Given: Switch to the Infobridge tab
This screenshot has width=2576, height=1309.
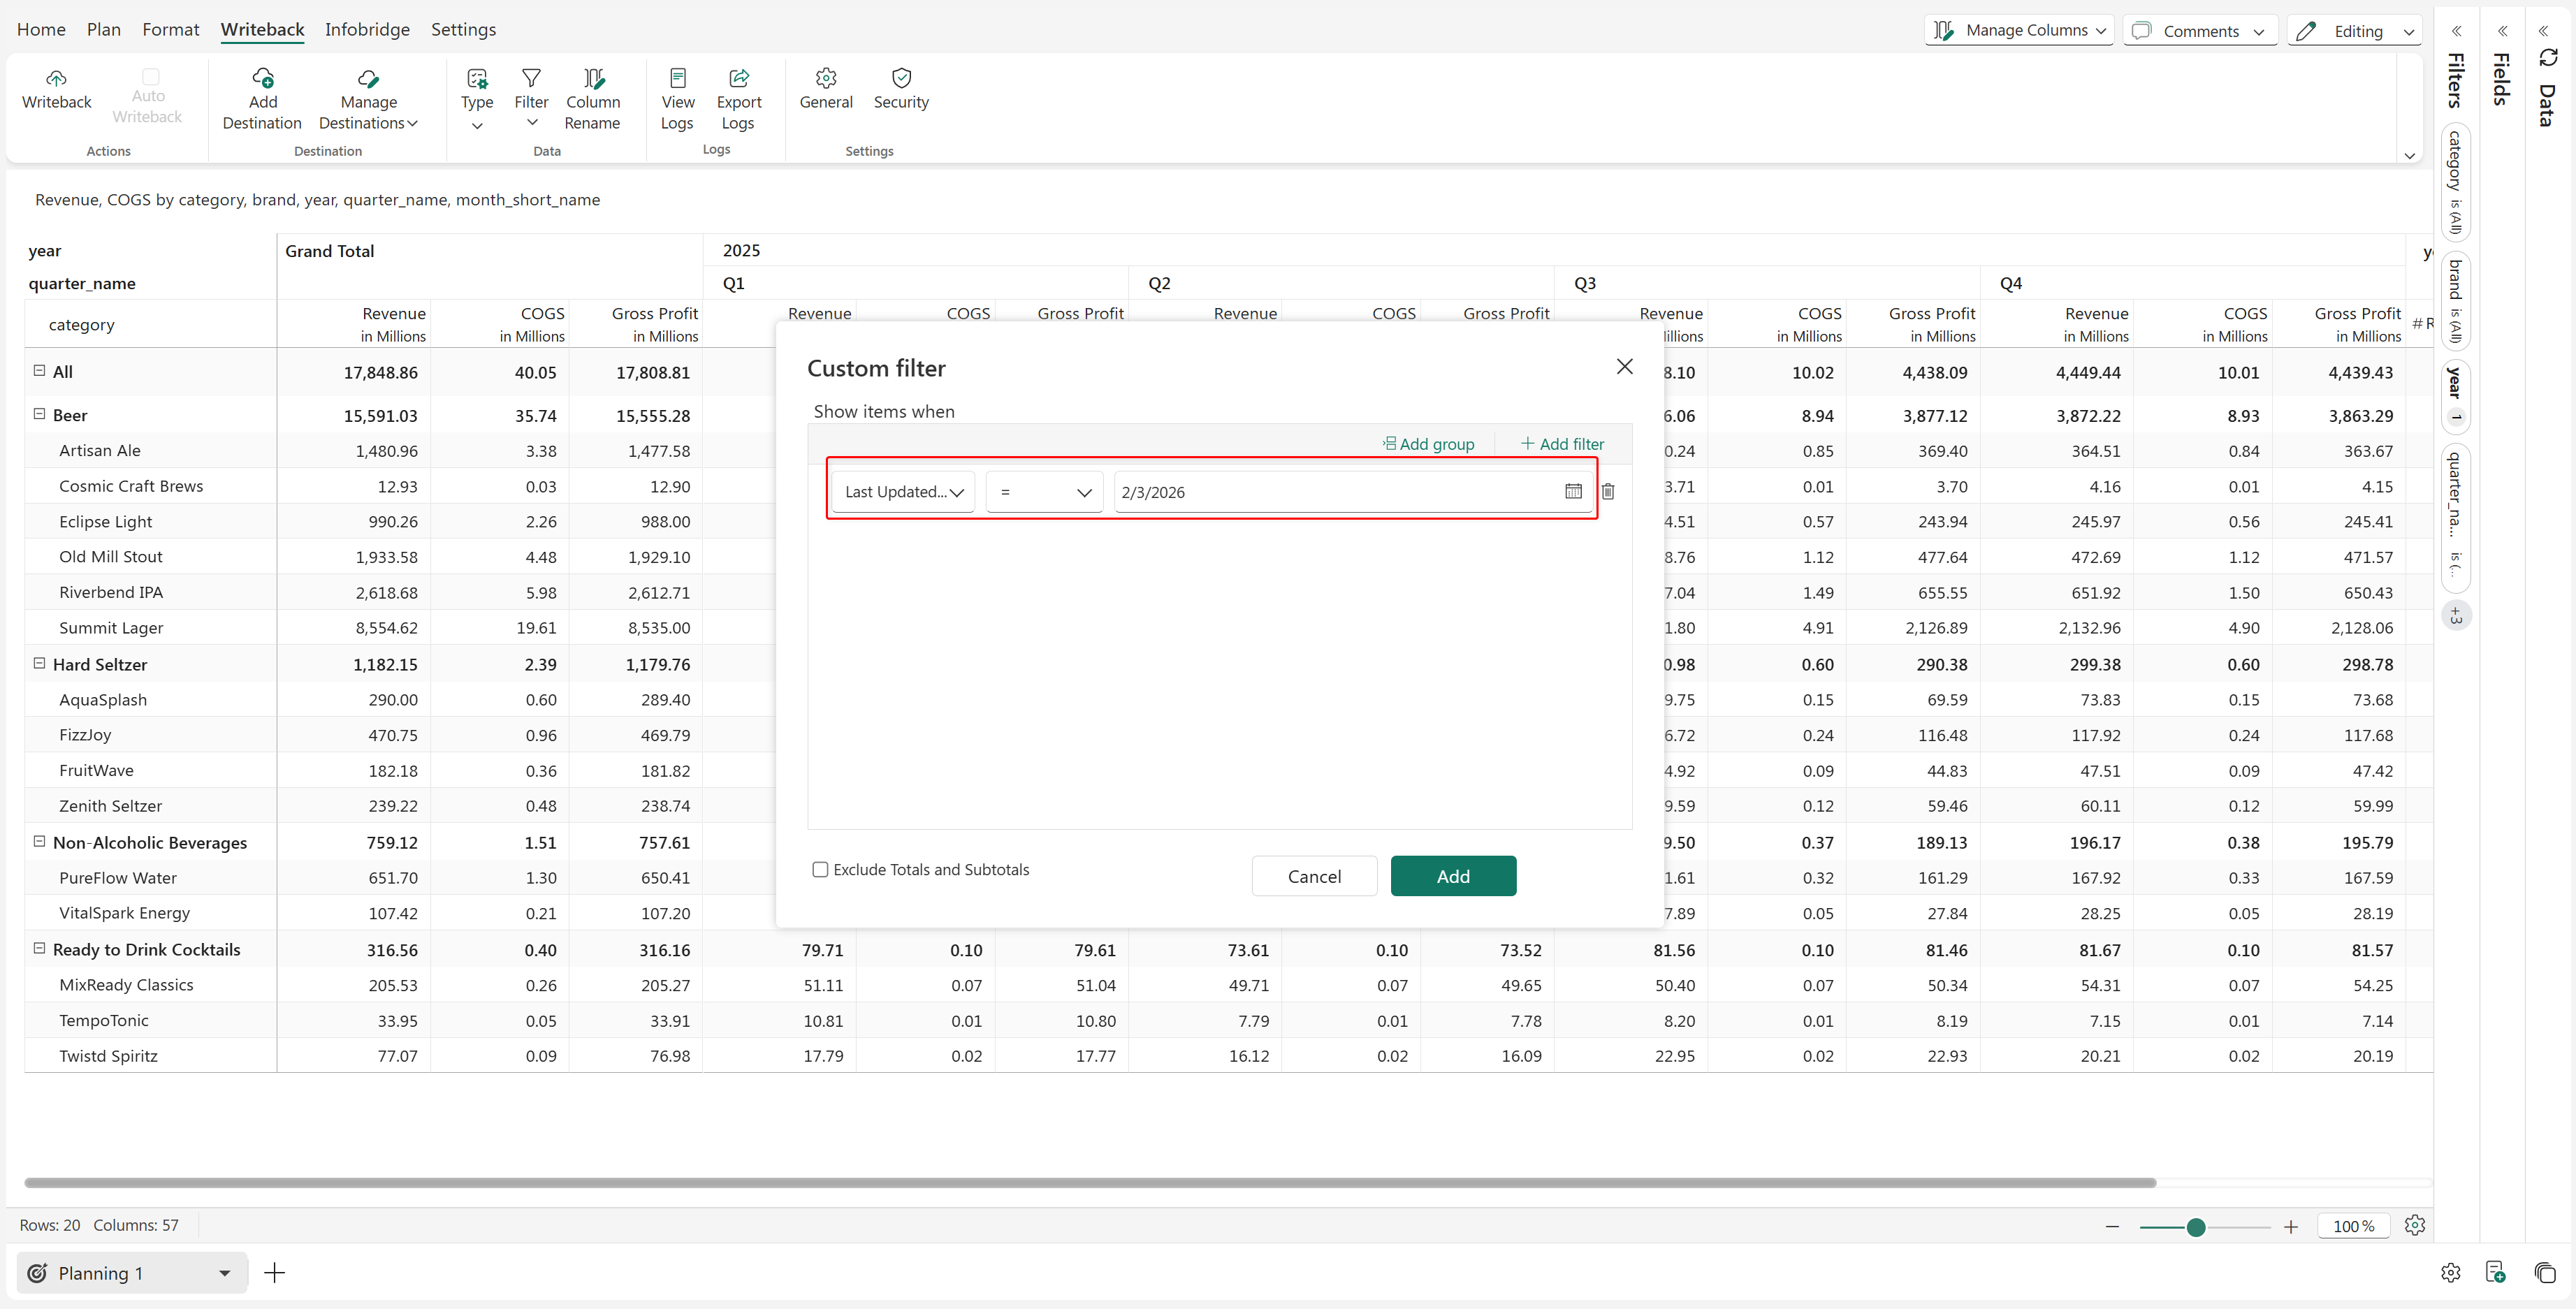Looking at the screenshot, I should [367, 29].
